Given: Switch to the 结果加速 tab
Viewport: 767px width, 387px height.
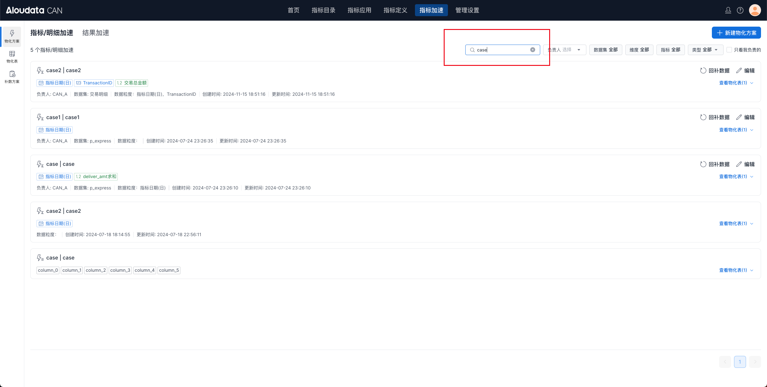Looking at the screenshot, I should (96, 33).
